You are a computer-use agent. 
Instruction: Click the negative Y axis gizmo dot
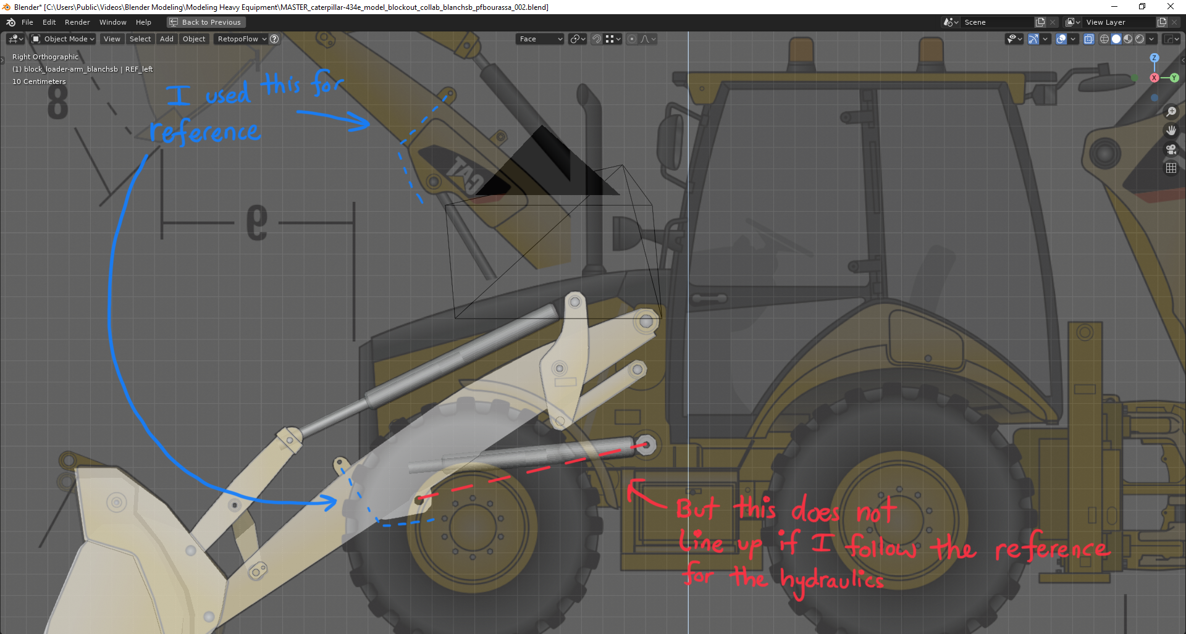pos(1134,78)
